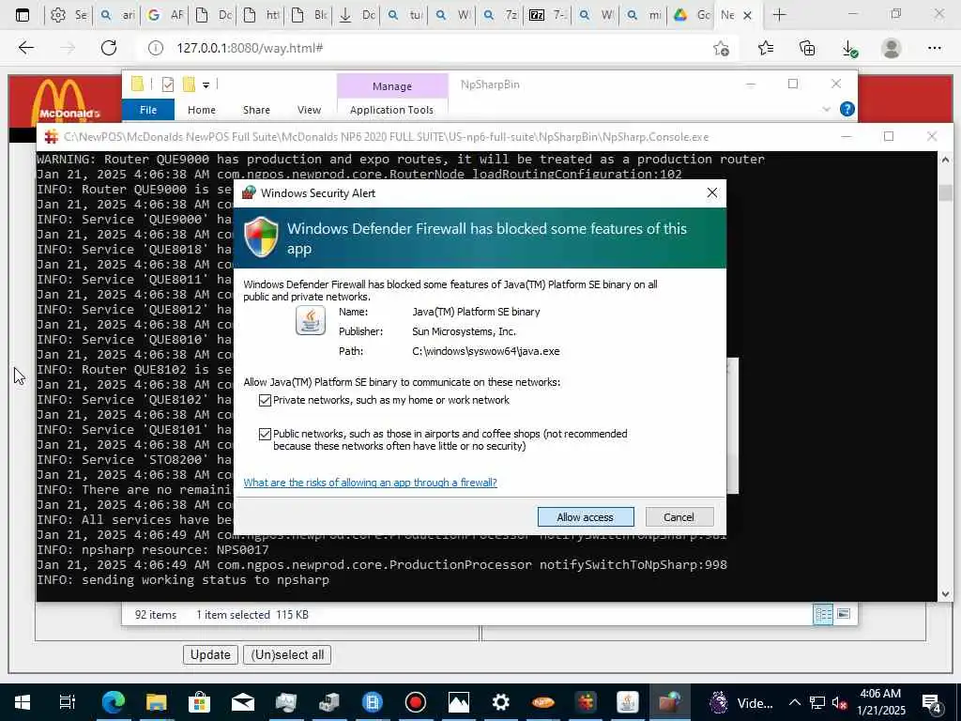Open the network tray icon

pyautogui.click(x=817, y=702)
